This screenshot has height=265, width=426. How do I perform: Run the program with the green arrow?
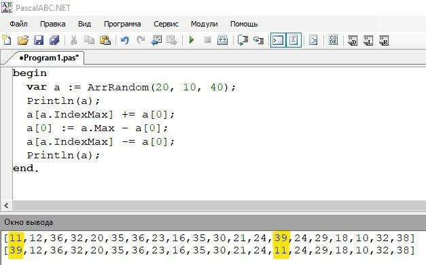192,40
